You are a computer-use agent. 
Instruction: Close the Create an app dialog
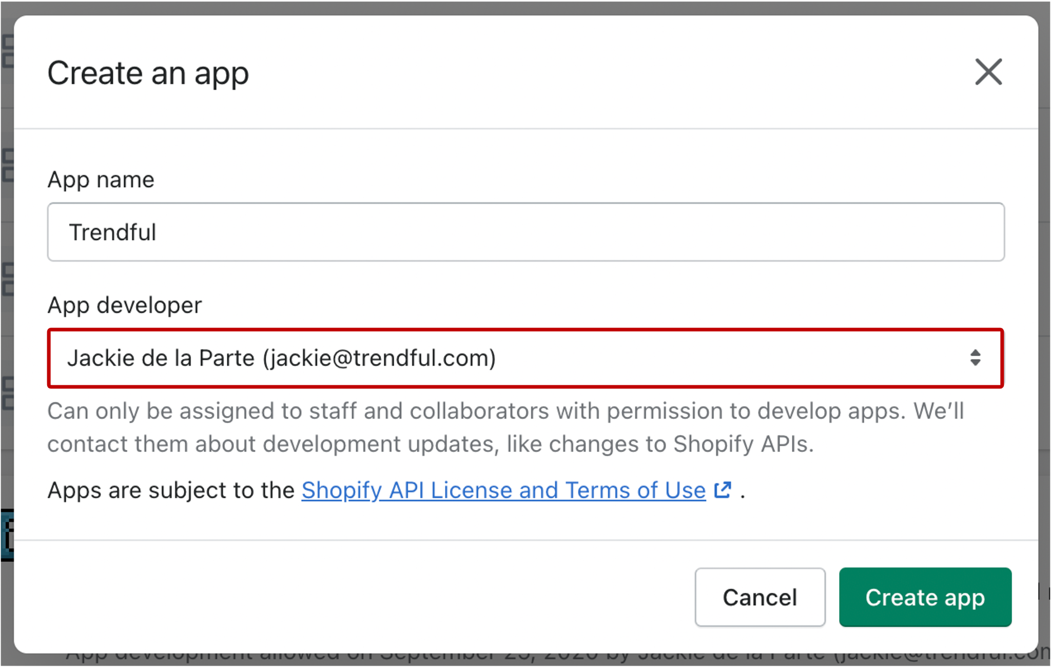click(x=988, y=72)
